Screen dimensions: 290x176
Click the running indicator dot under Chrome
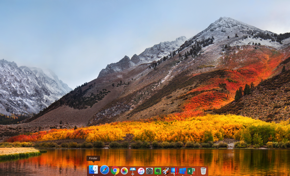point(115,176)
